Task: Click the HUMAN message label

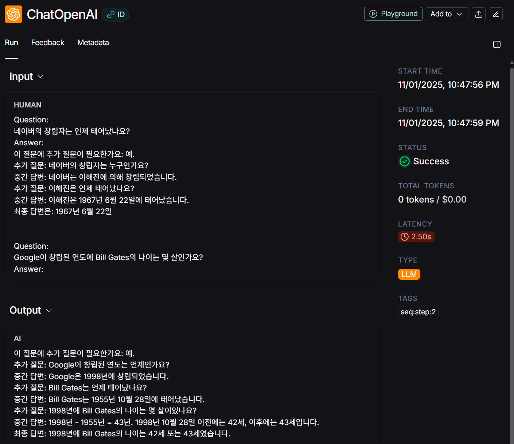Action: (28, 105)
